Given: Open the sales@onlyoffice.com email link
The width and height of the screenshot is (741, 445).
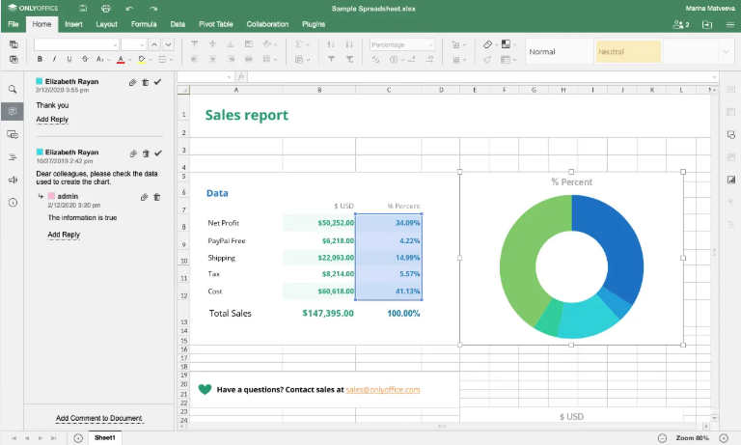Looking at the screenshot, I should click(383, 389).
